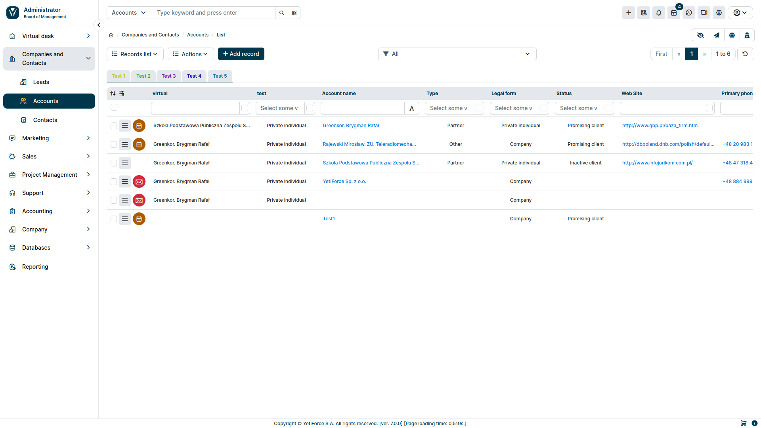The width and height of the screenshot is (761, 428).
Task: Toggle the virtual column filter checkbox
Action: 245,108
